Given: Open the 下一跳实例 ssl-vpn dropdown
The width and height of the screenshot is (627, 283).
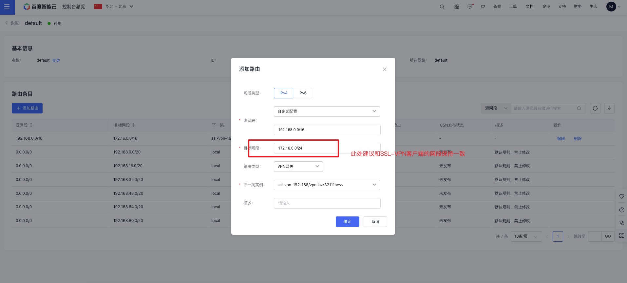Looking at the screenshot, I should 327,185.
